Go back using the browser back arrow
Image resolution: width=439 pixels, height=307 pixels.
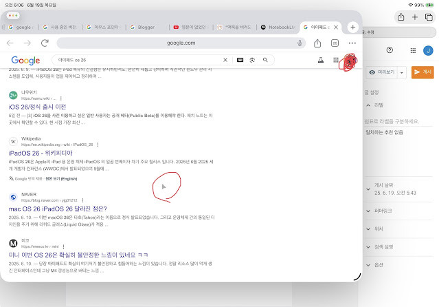point(10,43)
